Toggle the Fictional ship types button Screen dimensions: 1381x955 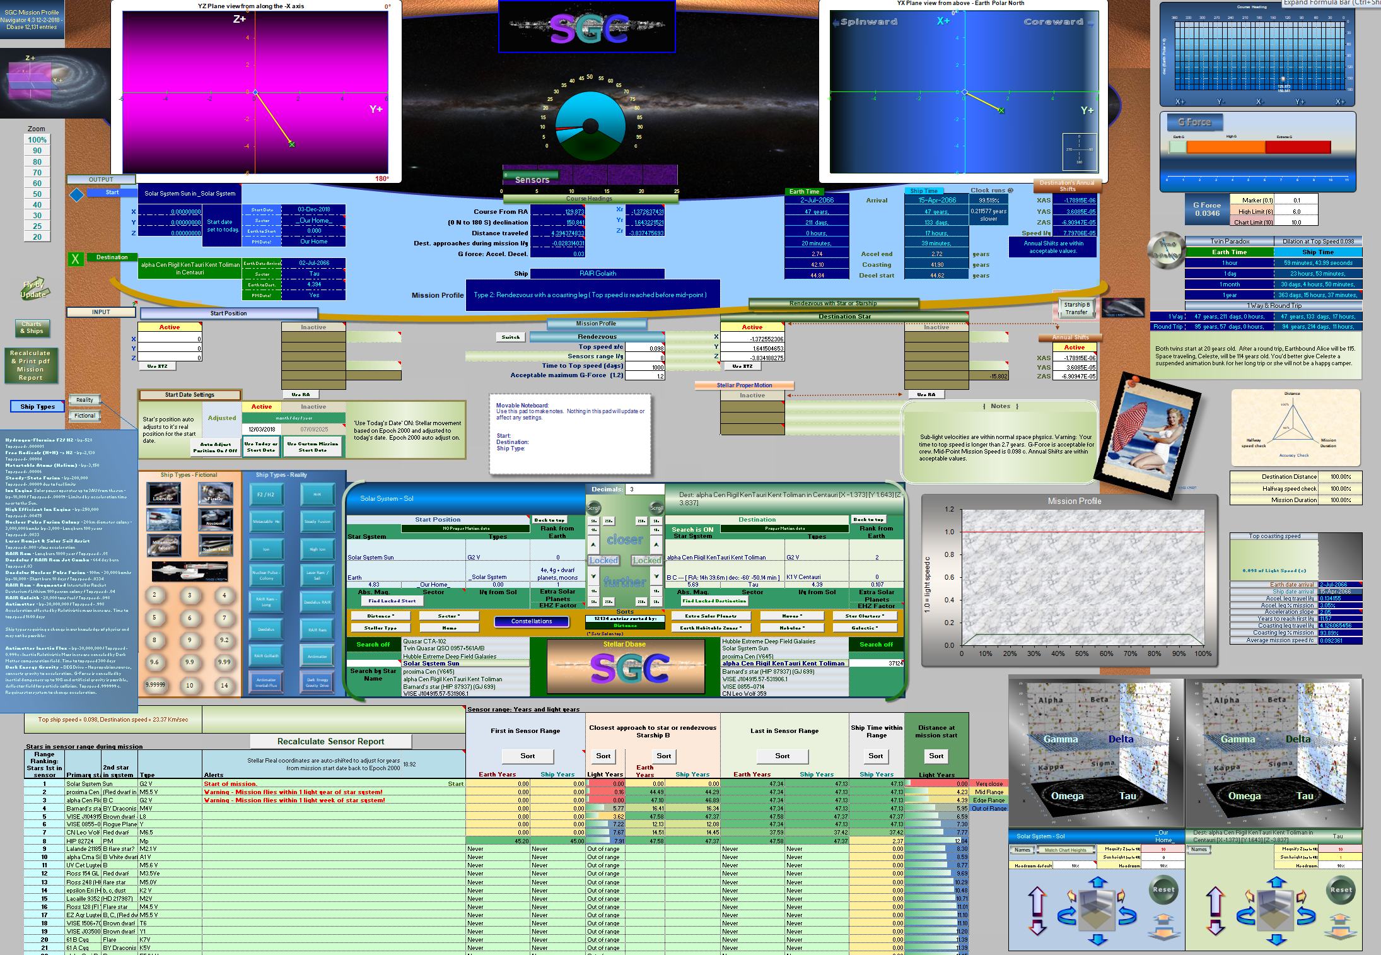point(84,416)
